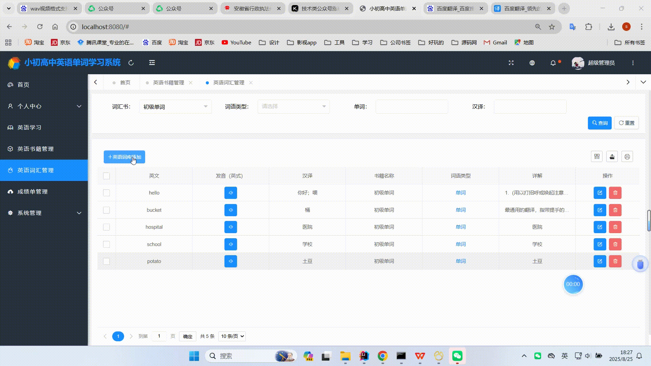This screenshot has width=651, height=366.
Task: Click the export table icon
Action: (x=612, y=157)
